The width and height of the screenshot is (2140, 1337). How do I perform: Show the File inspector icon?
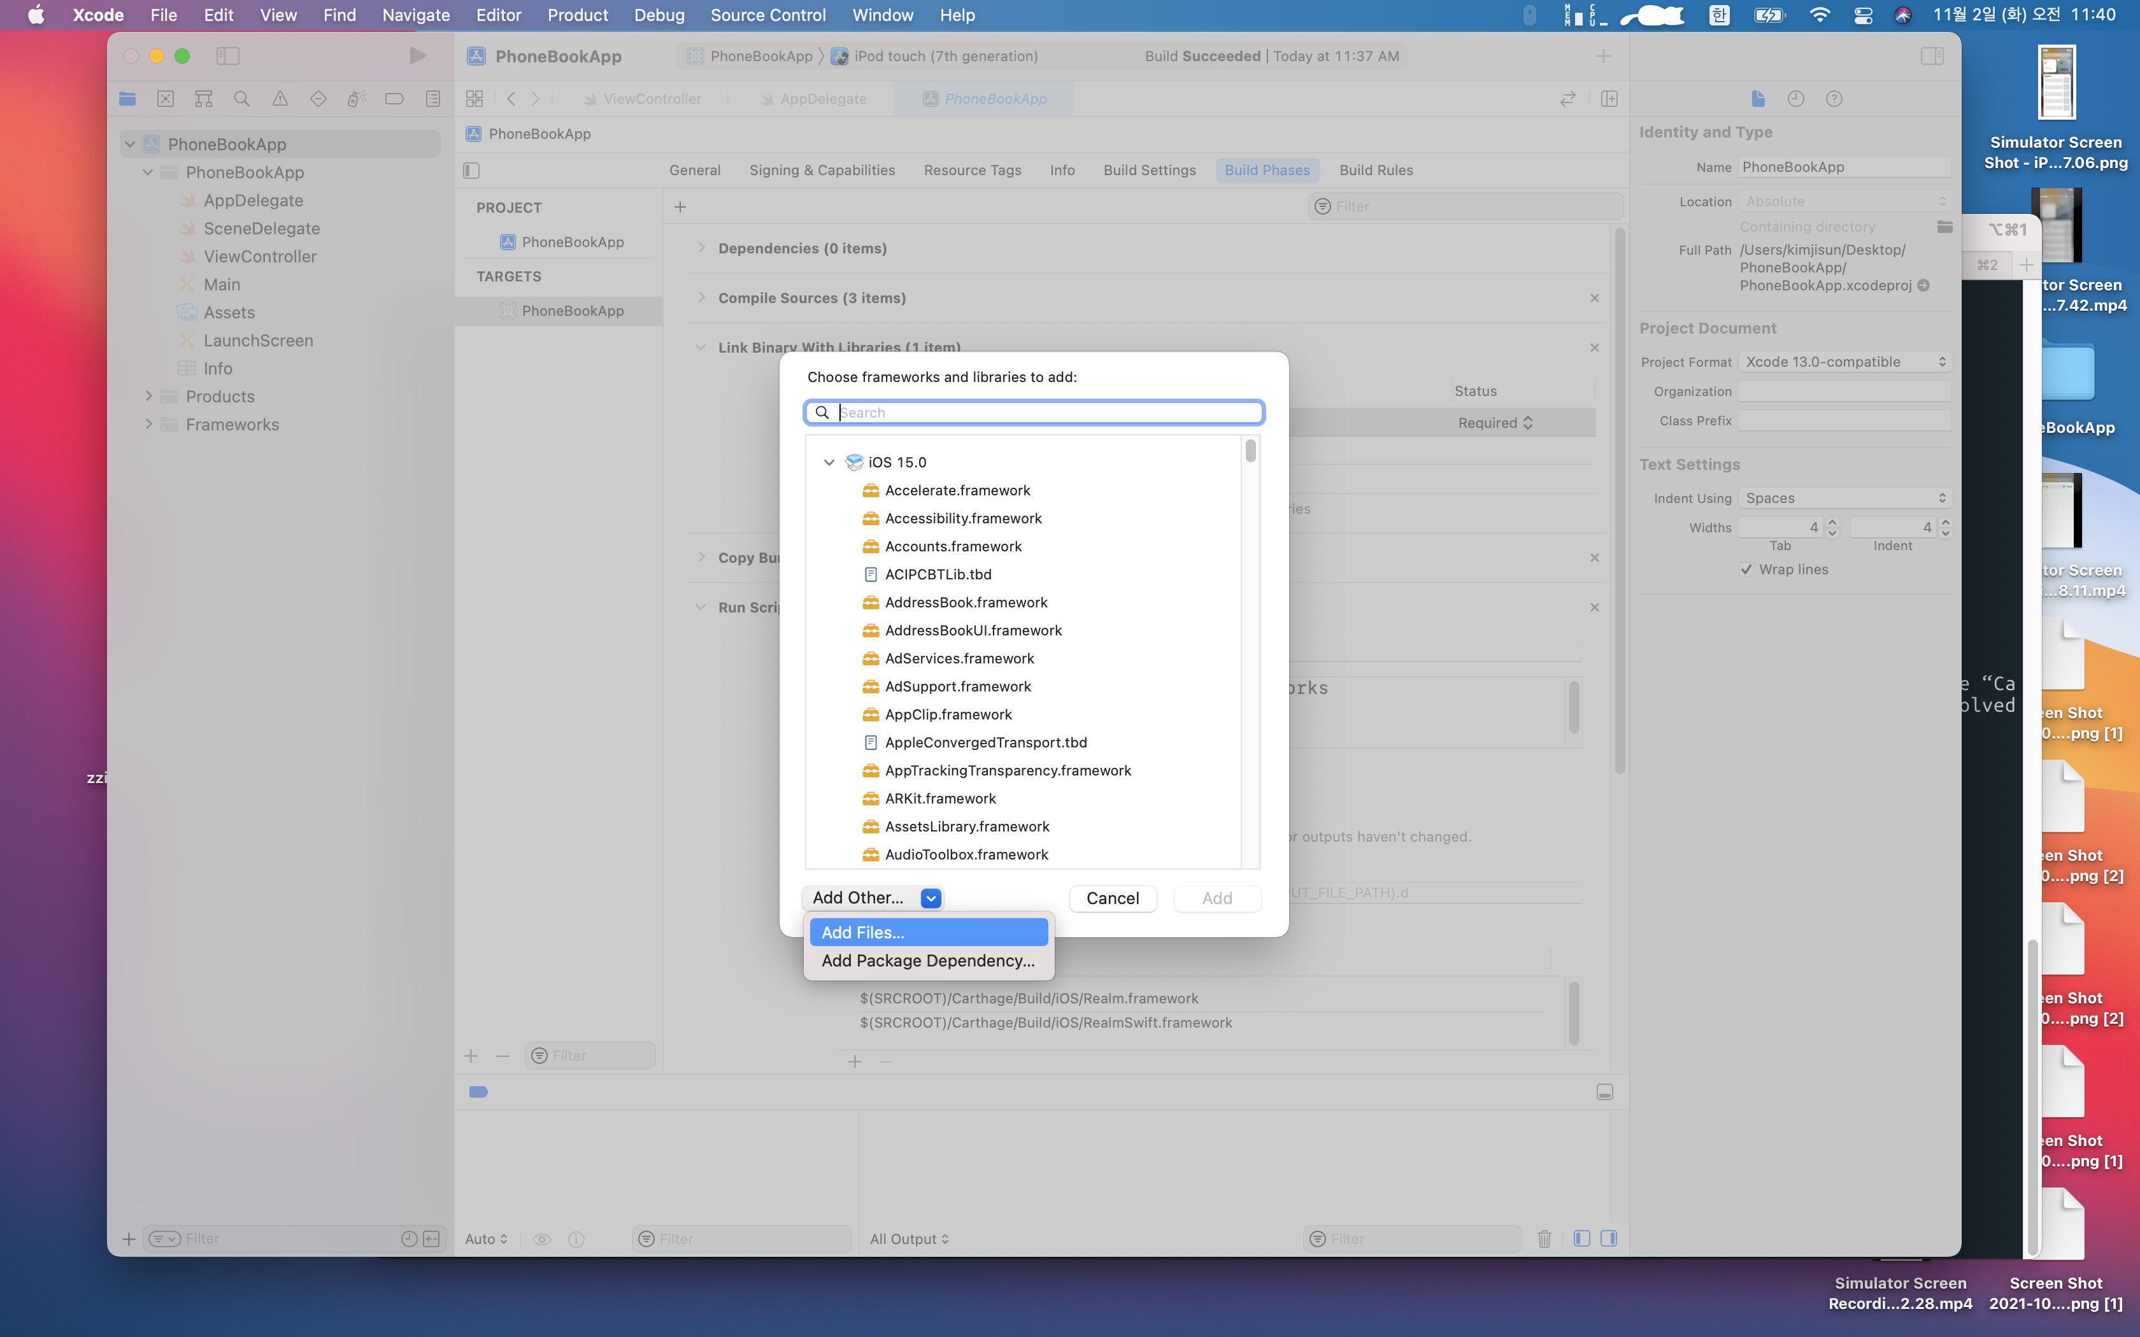coord(1758,99)
